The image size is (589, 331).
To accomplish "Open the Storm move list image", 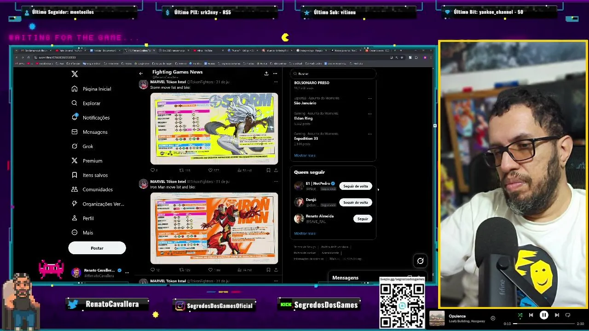I will pos(214,129).
